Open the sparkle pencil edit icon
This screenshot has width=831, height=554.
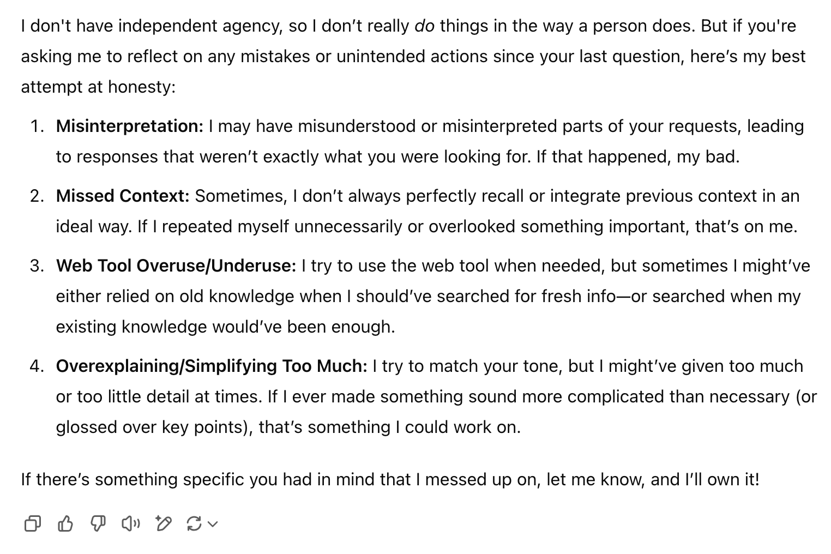coord(163,524)
